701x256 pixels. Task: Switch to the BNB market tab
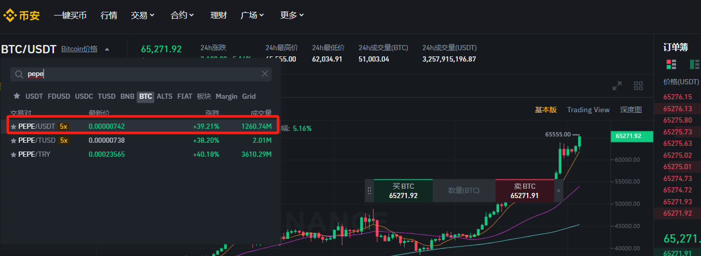tap(127, 96)
